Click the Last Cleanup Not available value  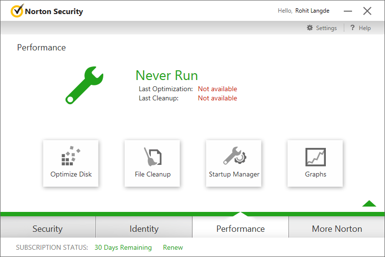[217, 98]
